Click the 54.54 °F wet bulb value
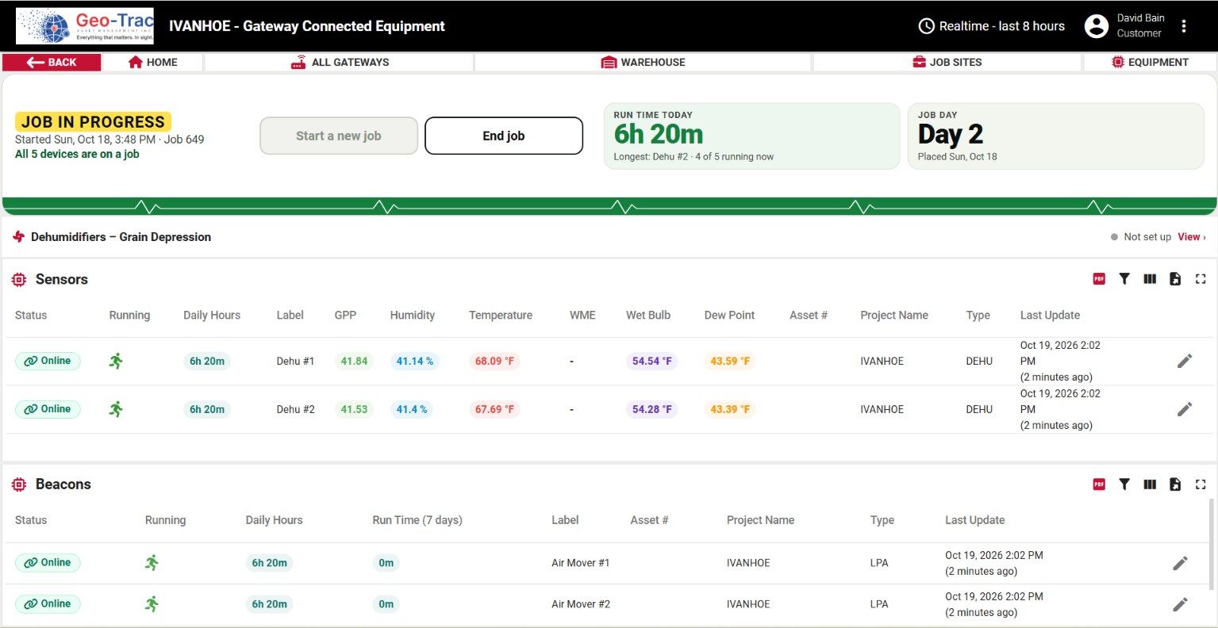Screen dimensions: 1218x628 pos(651,361)
